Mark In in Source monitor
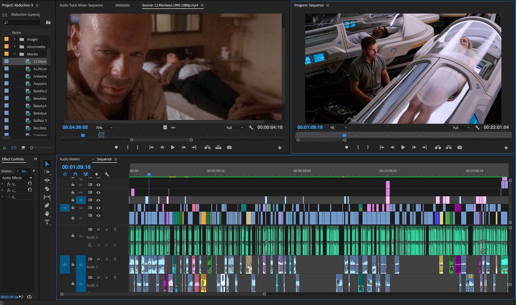 pos(128,147)
